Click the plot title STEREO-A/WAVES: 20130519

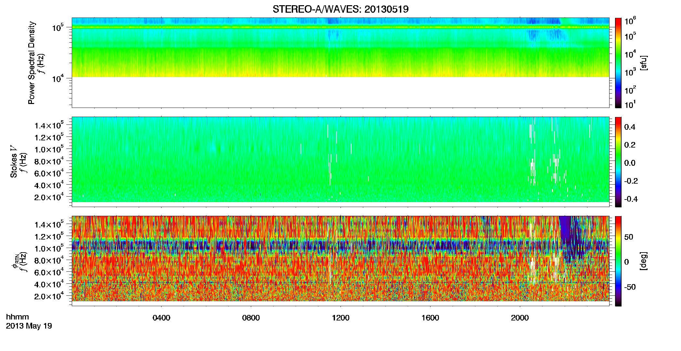[x=340, y=9]
